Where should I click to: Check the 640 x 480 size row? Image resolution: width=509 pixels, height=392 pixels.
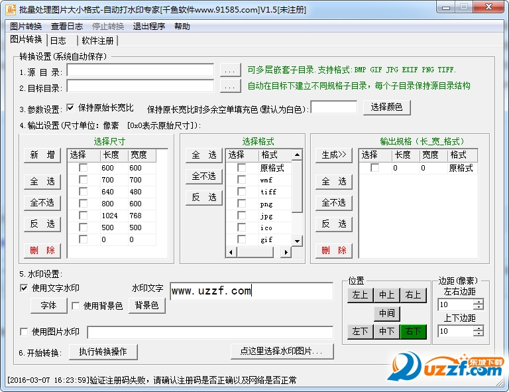click(84, 192)
